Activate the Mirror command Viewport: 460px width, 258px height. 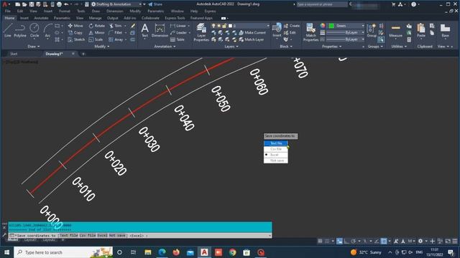point(96,32)
